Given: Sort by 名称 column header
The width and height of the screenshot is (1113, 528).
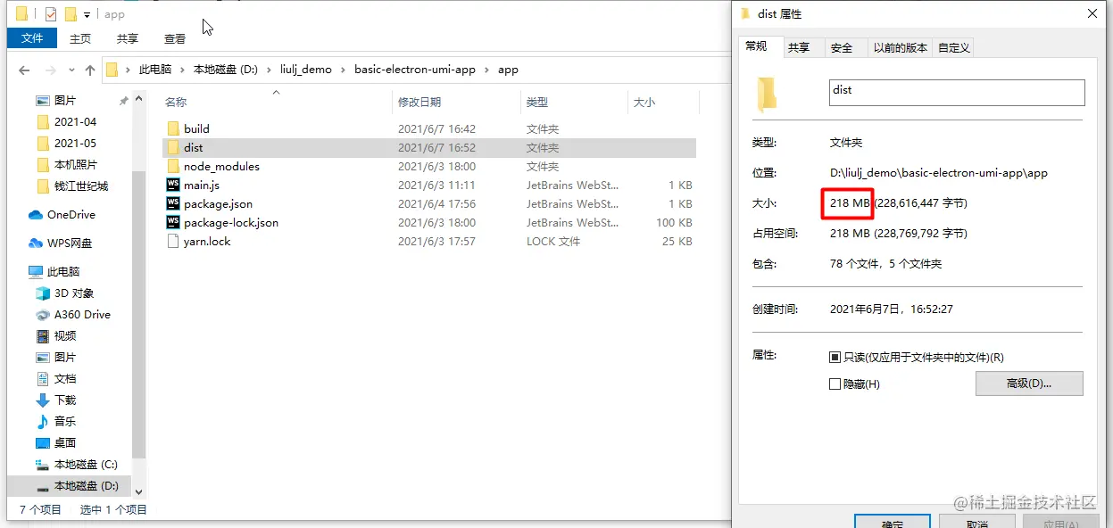Looking at the screenshot, I should click(x=177, y=103).
